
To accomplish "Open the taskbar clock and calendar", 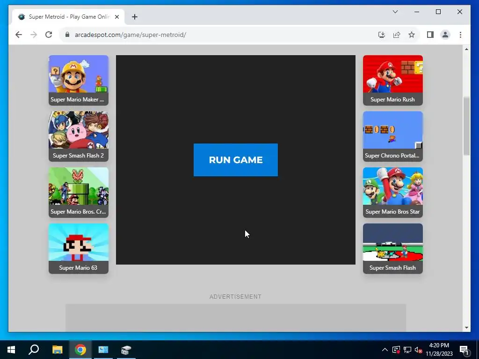I will coord(439,350).
